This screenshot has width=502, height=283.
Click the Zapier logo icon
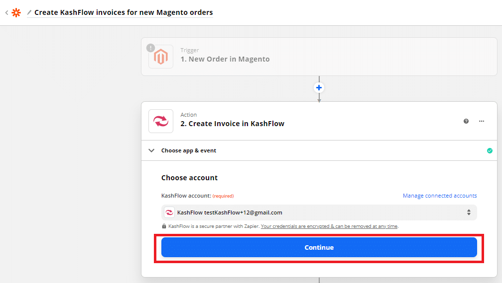click(16, 12)
